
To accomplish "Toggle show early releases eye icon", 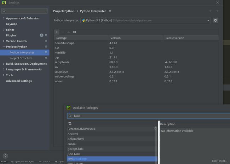I will click(x=75, y=32).
